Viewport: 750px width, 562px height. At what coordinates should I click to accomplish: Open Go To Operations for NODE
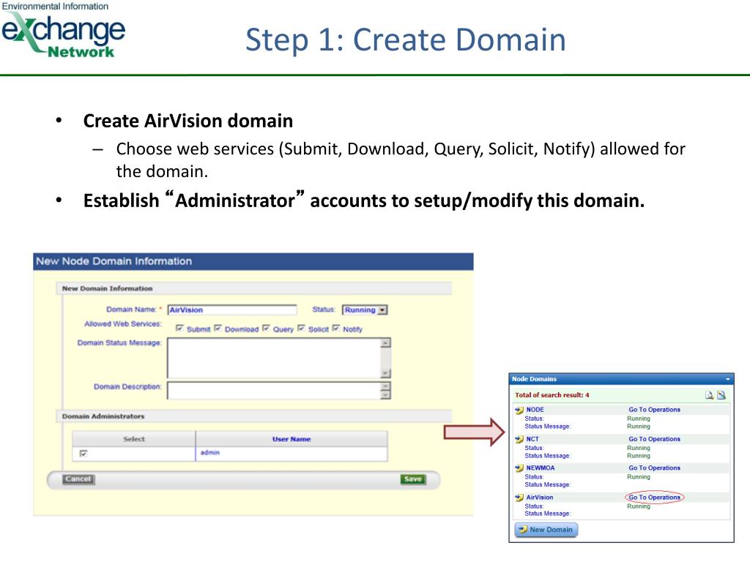654,410
